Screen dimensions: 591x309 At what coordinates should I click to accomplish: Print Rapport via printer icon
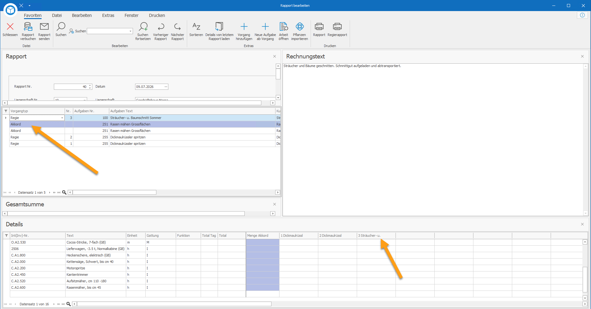(319, 27)
